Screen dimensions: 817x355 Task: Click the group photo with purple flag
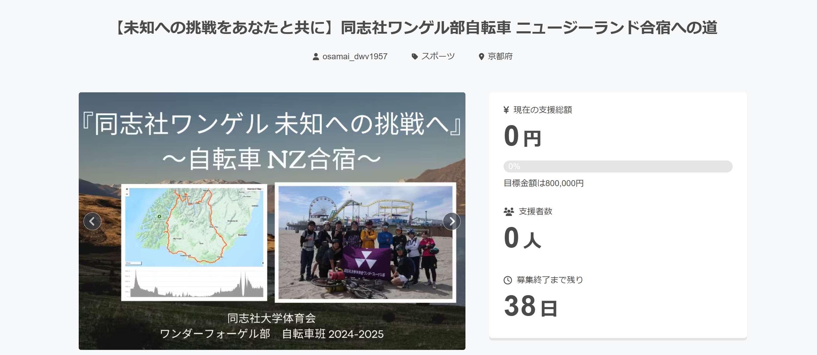pyautogui.click(x=365, y=242)
